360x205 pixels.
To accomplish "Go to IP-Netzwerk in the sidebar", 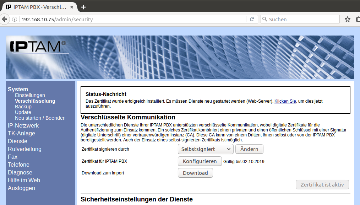I will tap(23, 125).
